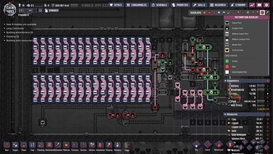273x154 pixels.
Task: Set game to fastest speed
Action: click(35, 10)
